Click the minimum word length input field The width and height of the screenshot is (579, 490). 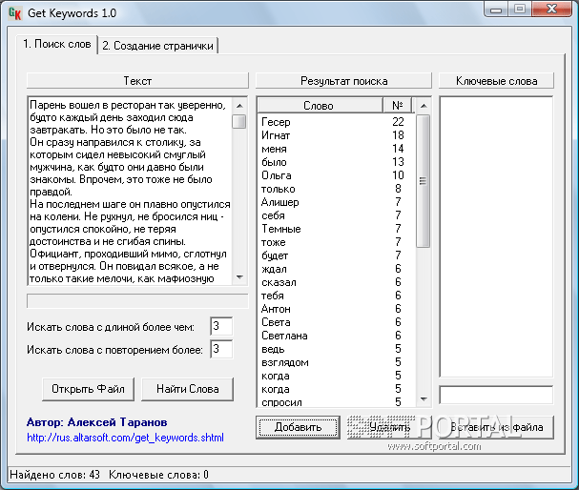(x=220, y=327)
